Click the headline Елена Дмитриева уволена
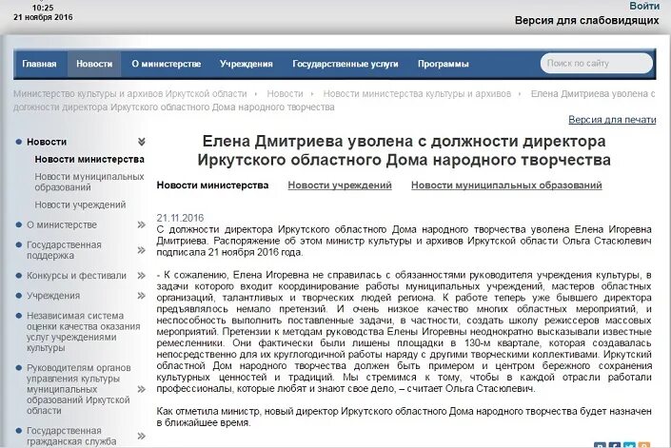 pyautogui.click(x=404, y=150)
